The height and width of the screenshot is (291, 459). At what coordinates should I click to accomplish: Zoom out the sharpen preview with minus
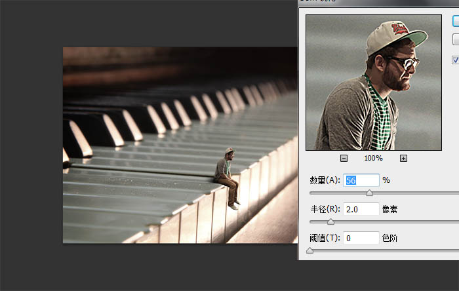[x=344, y=158]
